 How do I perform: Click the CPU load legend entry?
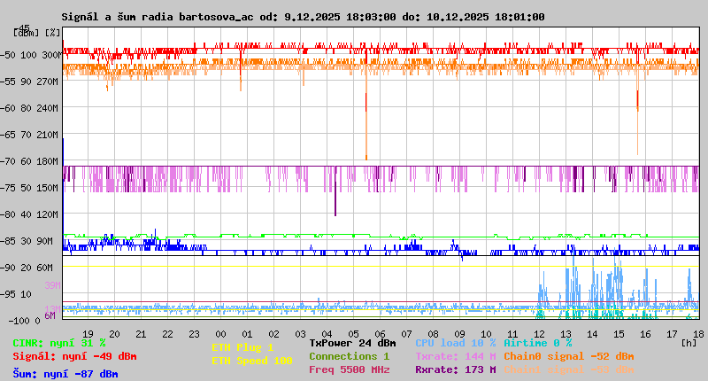(455, 343)
